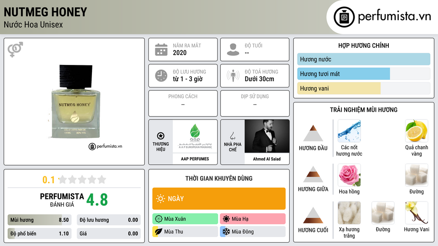
Task: Click the perfumista.vn site name text
Action: click(394, 17)
